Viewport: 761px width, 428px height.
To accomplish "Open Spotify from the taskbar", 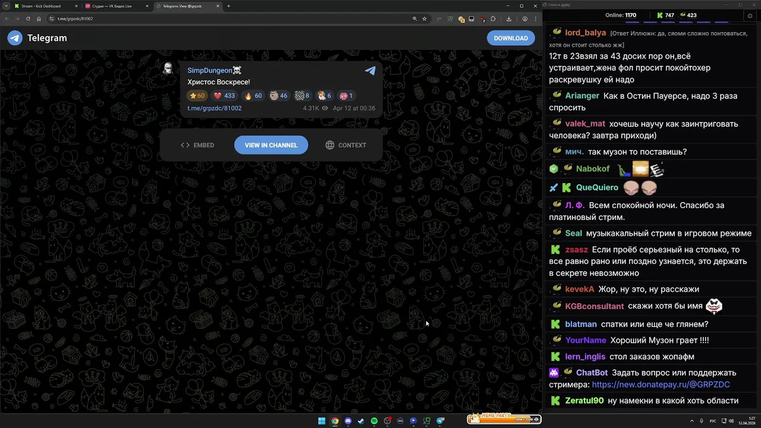I will pyautogui.click(x=374, y=421).
